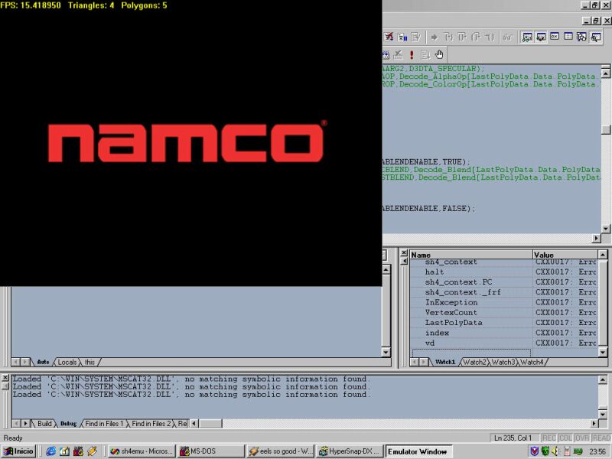This screenshot has width=612, height=459.
Task: Open the 'this' variables tab
Action: click(x=90, y=362)
